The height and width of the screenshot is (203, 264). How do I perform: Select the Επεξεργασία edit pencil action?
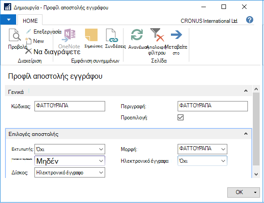click(44, 32)
